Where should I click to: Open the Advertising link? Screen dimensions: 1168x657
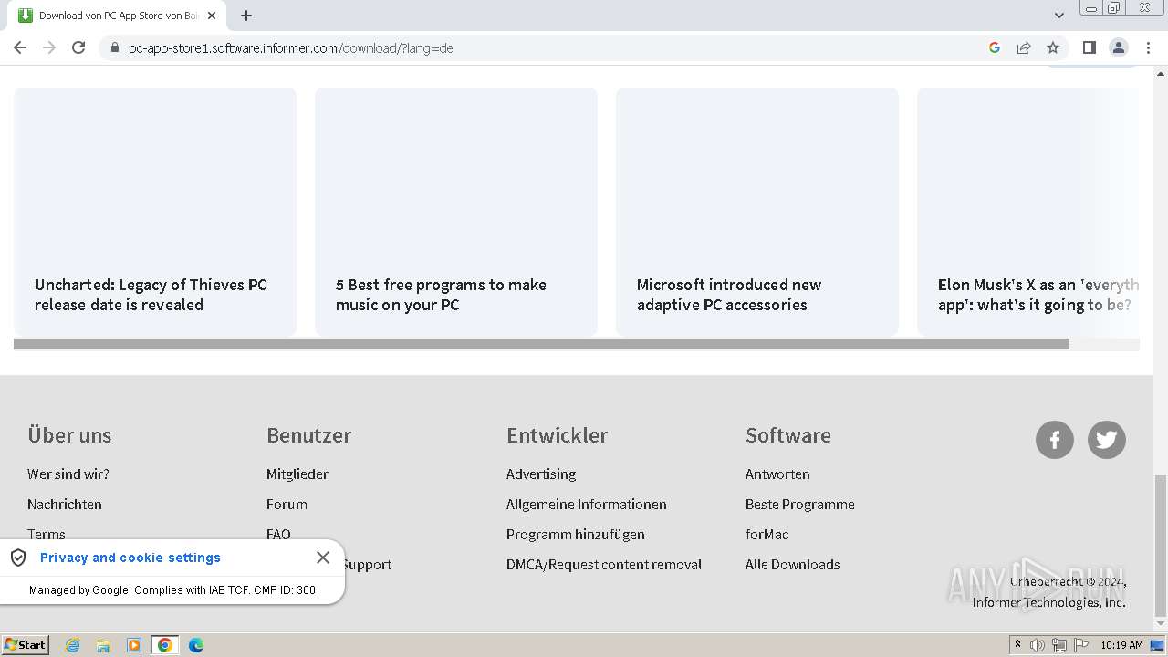(x=541, y=474)
